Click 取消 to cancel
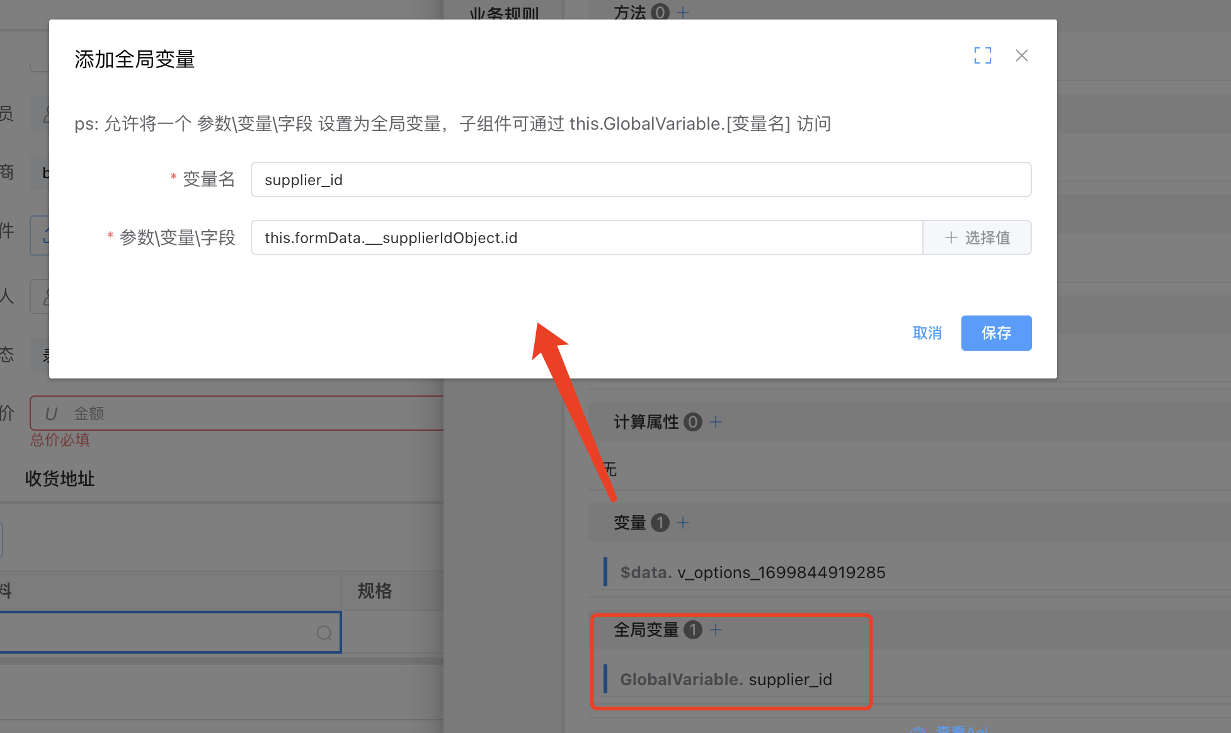This screenshot has height=733, width=1231. coord(927,333)
